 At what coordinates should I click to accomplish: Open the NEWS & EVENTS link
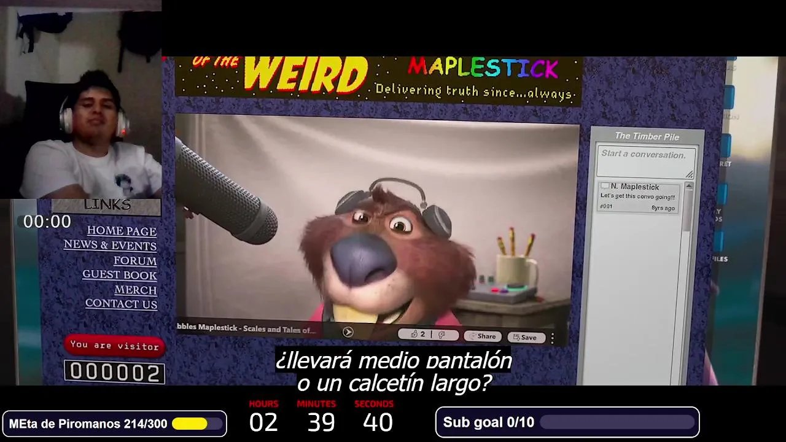pos(110,245)
